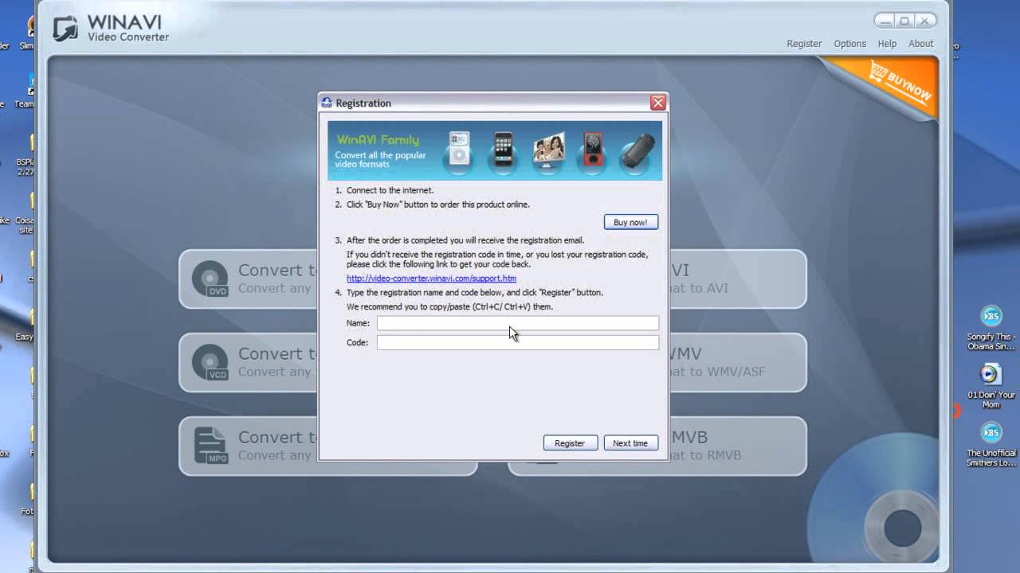Click the WinAVI Video Converter logo icon
The height and width of the screenshot is (573, 1020).
(66, 27)
